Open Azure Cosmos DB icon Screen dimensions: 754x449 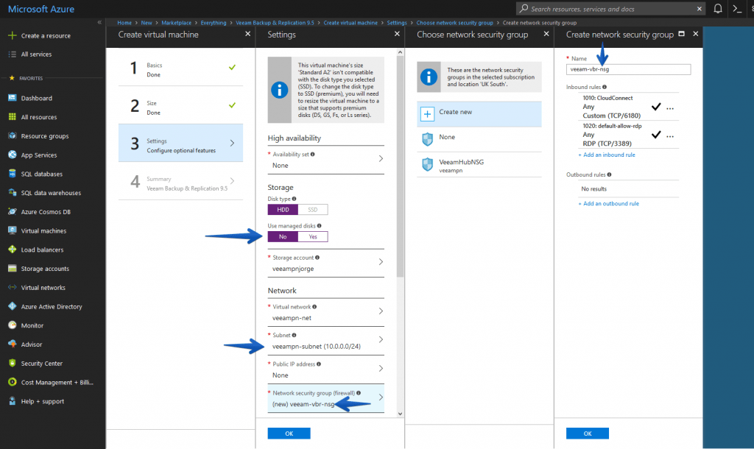point(13,211)
